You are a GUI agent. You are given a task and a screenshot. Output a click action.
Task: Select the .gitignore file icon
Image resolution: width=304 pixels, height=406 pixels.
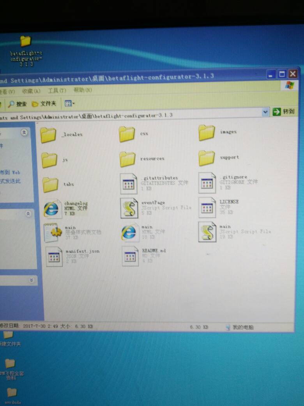point(207,183)
